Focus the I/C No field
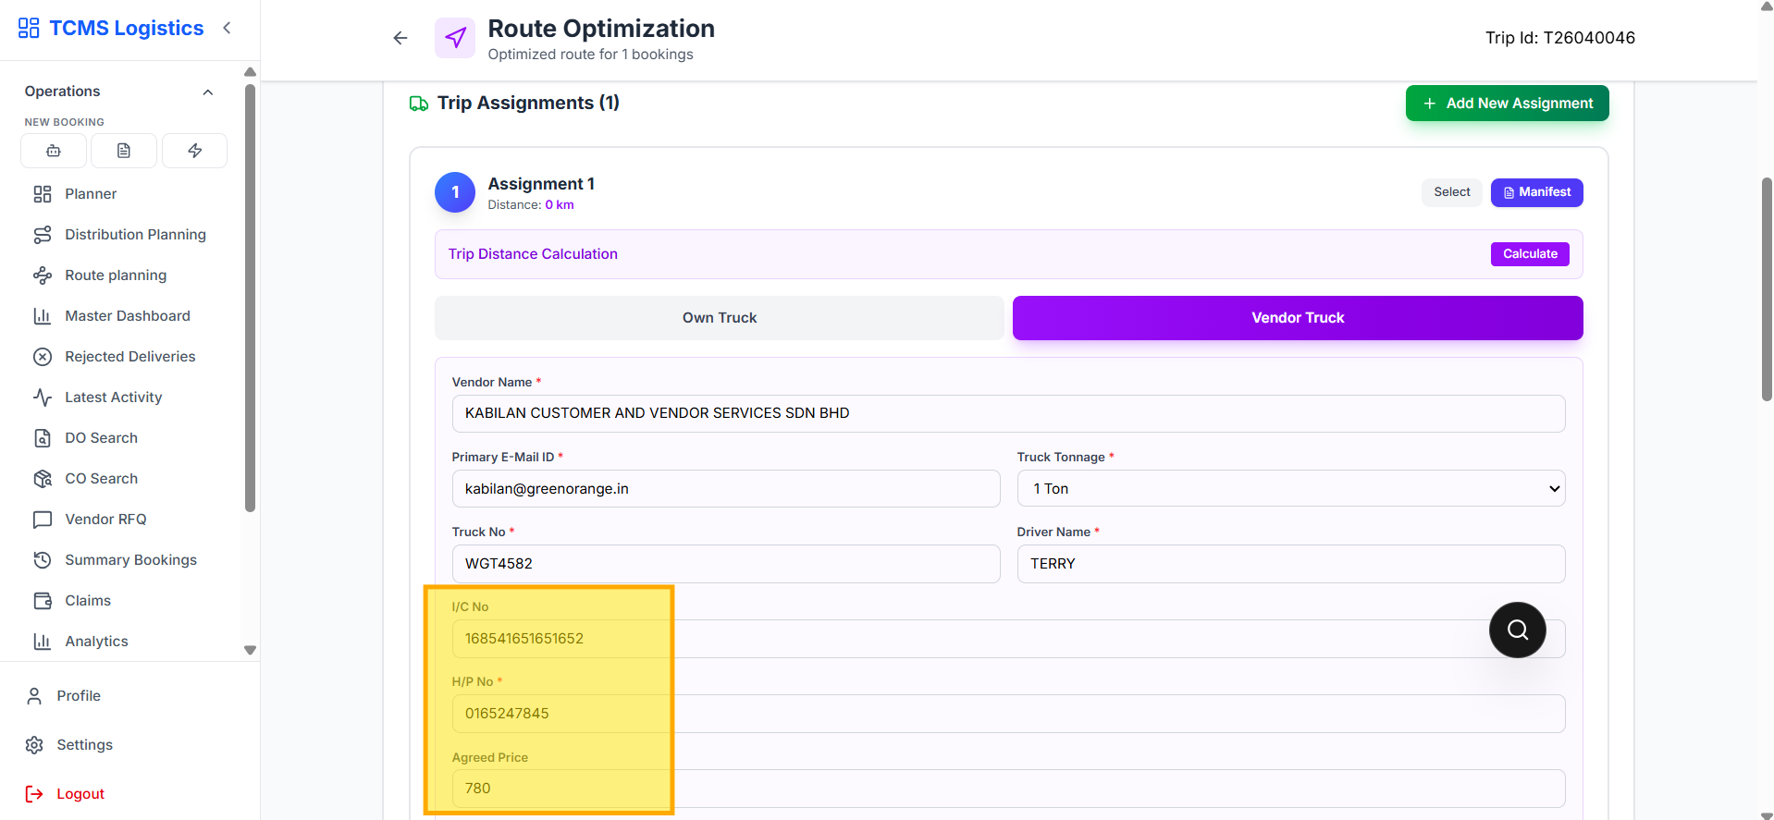 [1008, 639]
